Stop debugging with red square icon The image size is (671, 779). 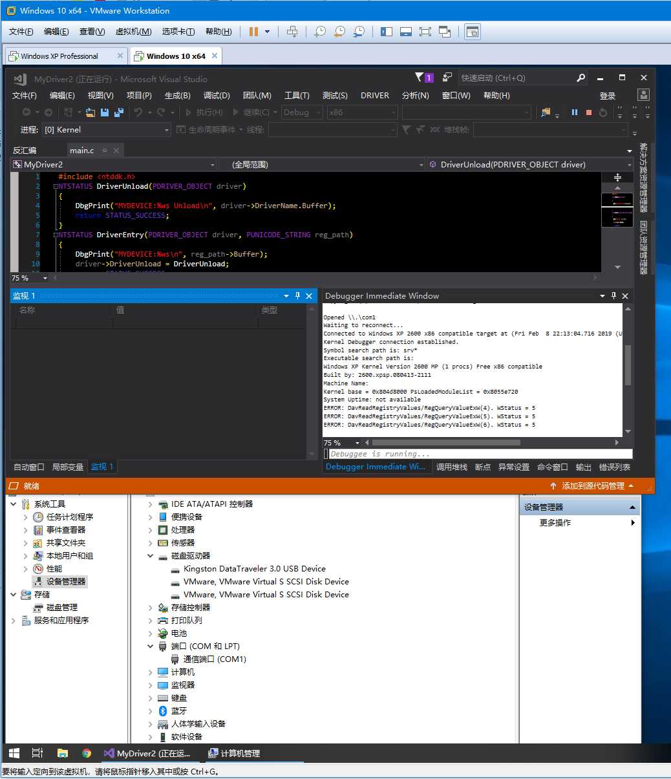pos(589,112)
